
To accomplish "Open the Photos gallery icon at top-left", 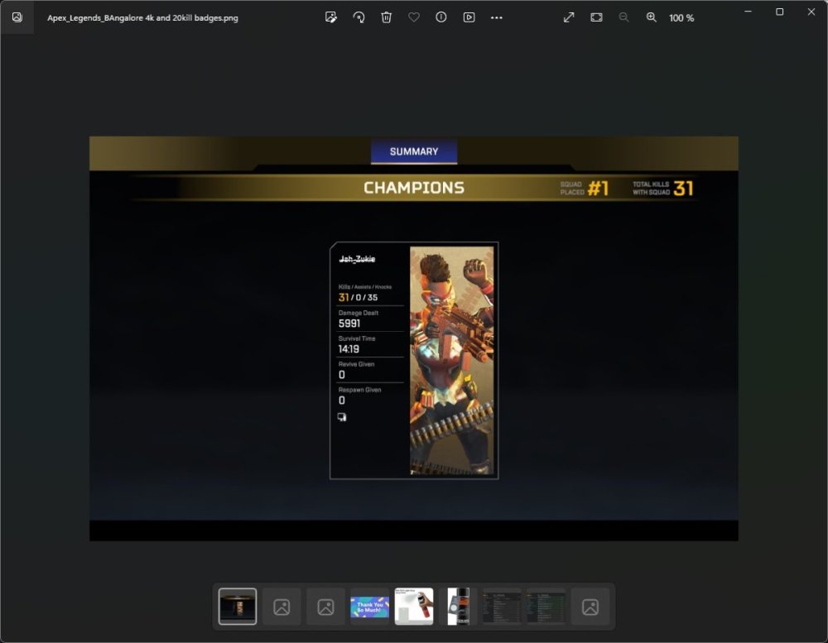I will [17, 17].
